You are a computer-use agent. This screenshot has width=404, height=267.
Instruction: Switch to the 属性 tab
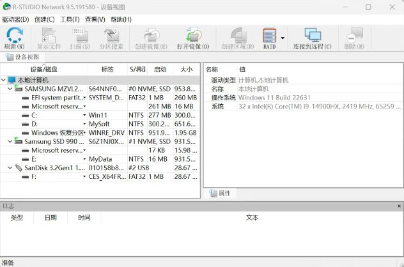[x=220, y=193]
